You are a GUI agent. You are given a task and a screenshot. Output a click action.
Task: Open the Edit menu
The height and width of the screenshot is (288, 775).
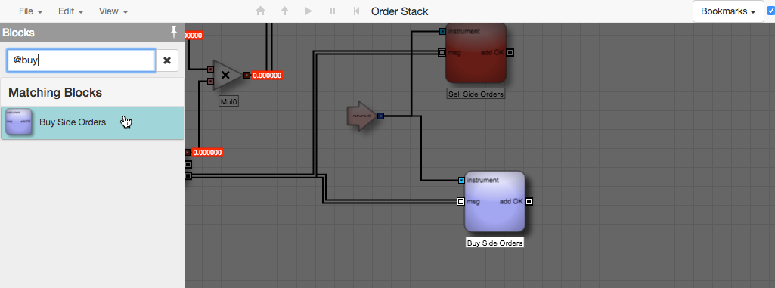[70, 11]
